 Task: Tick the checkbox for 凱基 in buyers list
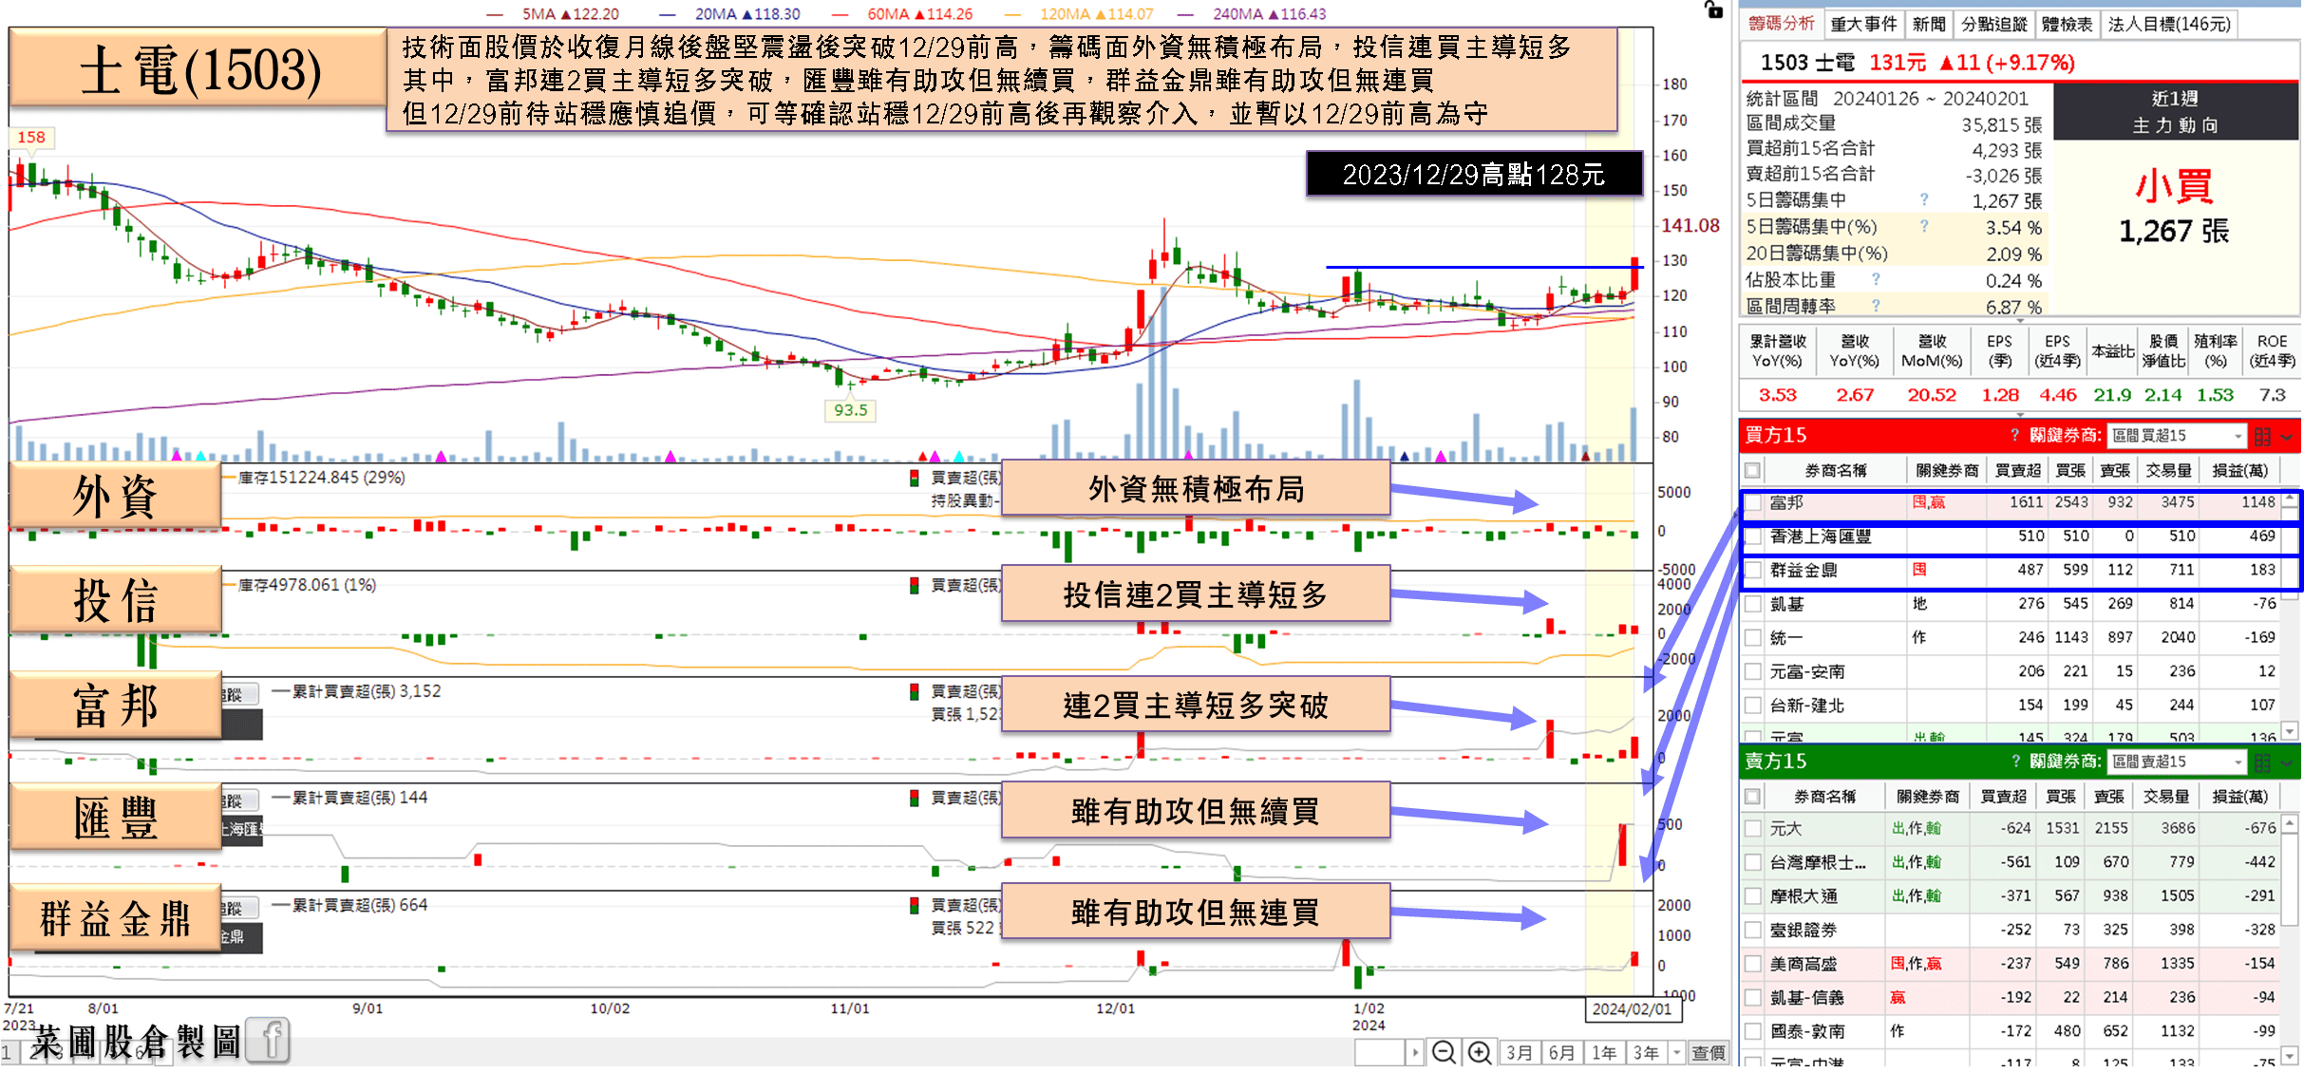click(1753, 604)
